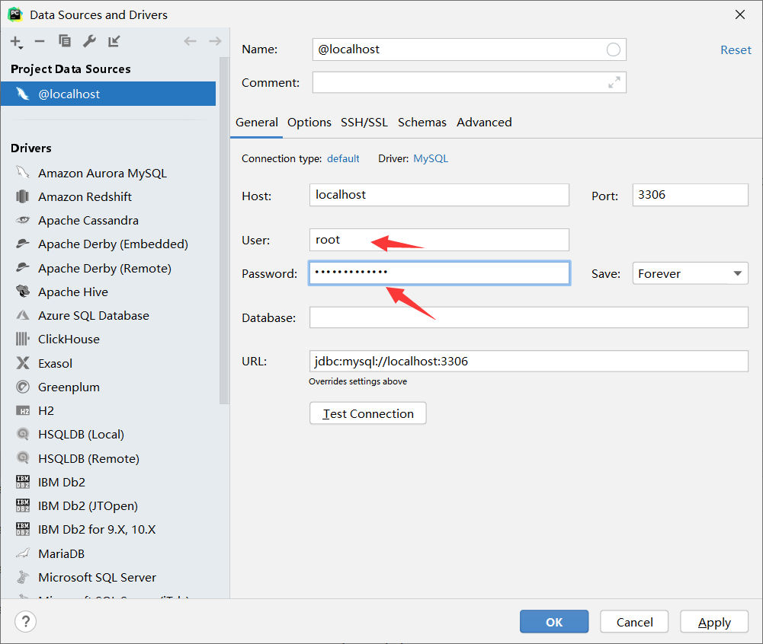This screenshot has height=644, width=763.
Task: Click the Name input field
Action: pos(469,49)
